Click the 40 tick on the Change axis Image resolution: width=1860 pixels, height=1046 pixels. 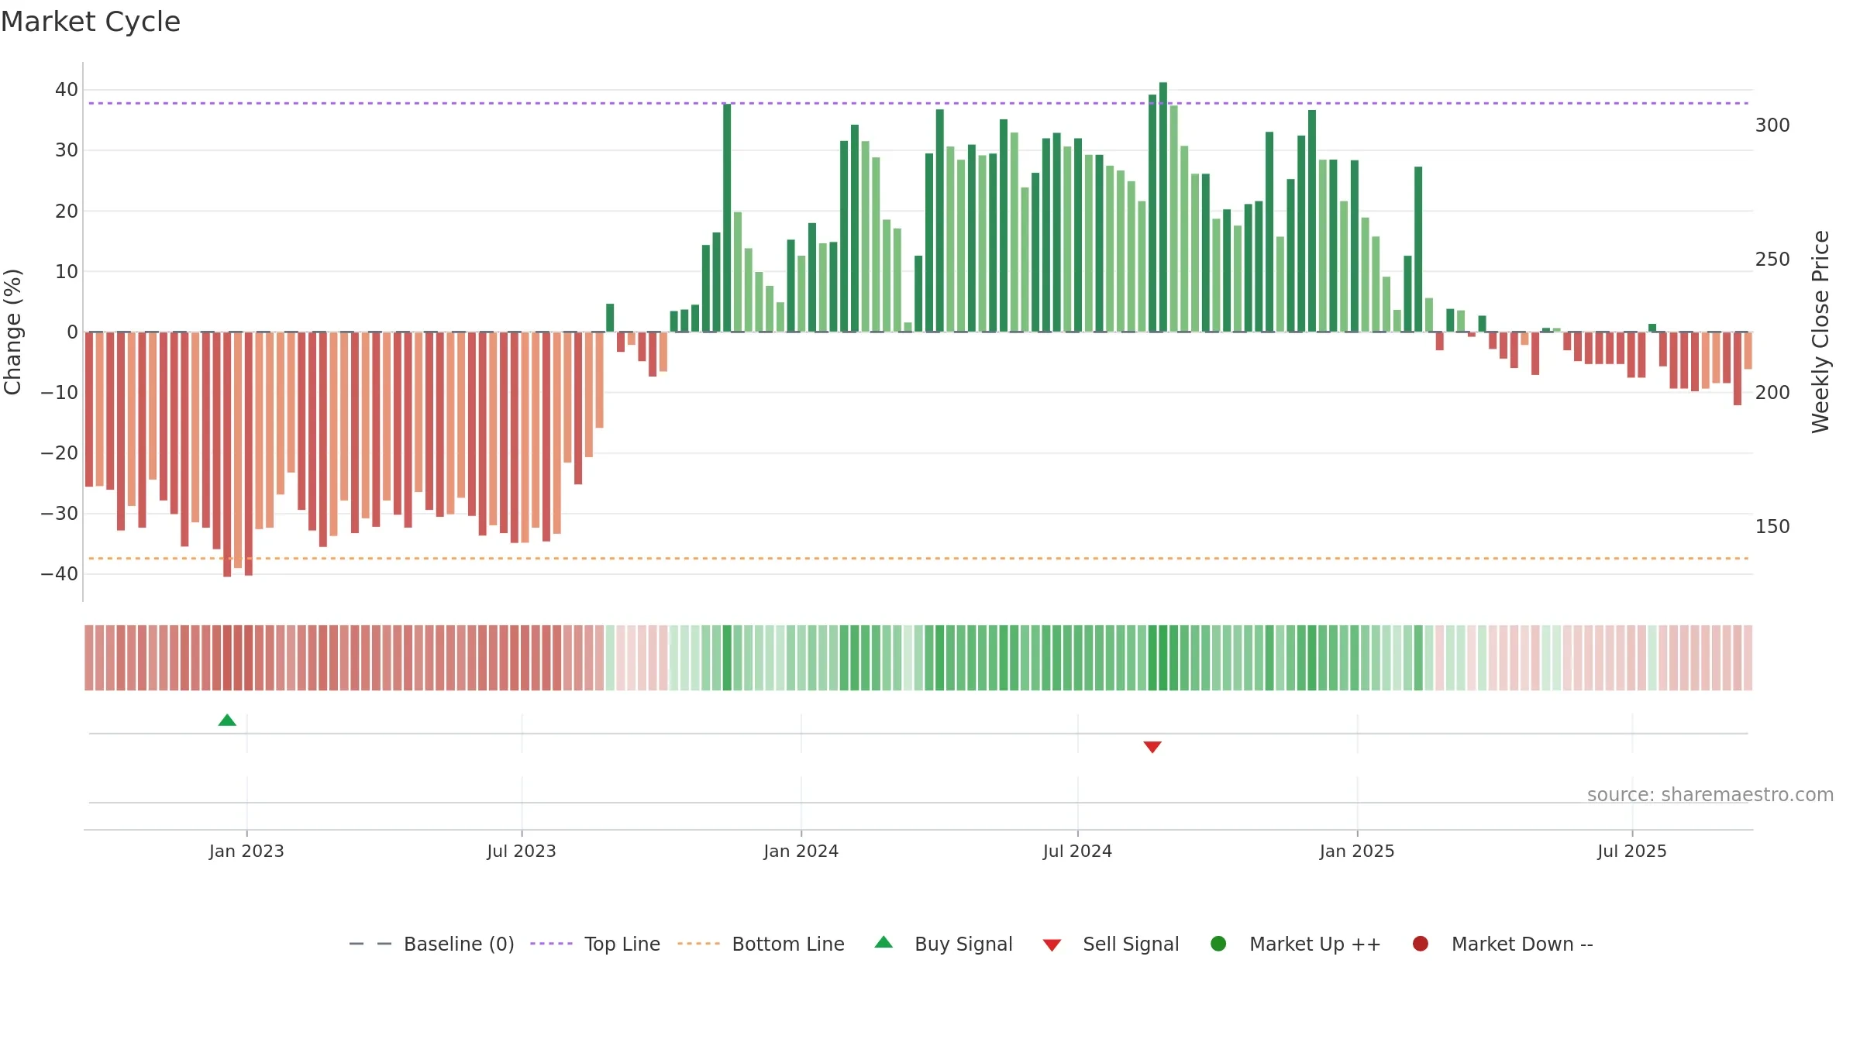67,90
